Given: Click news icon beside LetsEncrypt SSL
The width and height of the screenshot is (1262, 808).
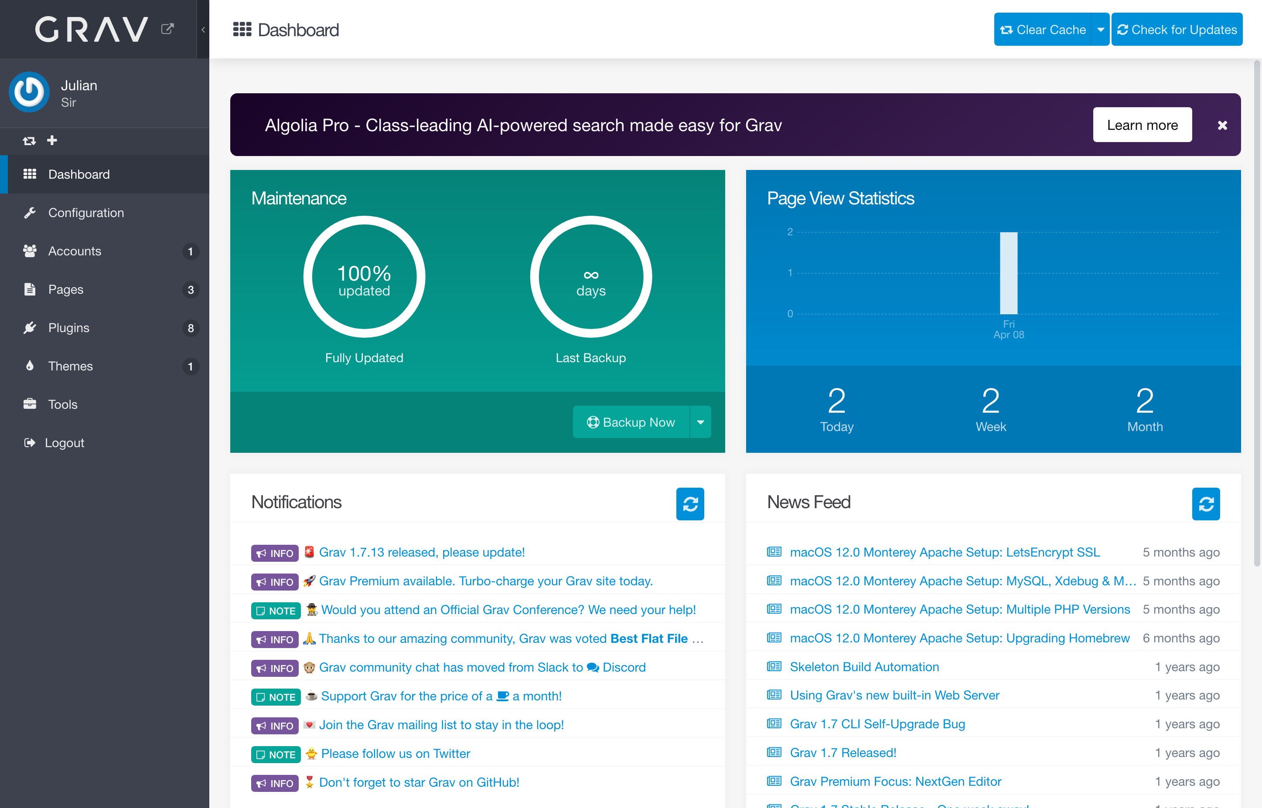Looking at the screenshot, I should pos(774,551).
